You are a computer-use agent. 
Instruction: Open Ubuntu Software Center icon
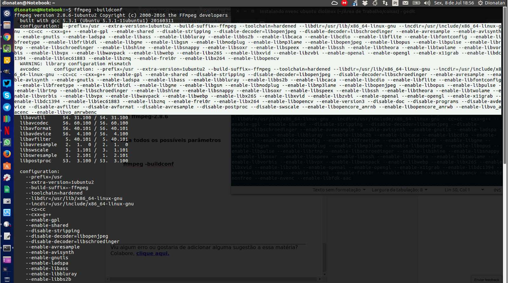coord(7,166)
